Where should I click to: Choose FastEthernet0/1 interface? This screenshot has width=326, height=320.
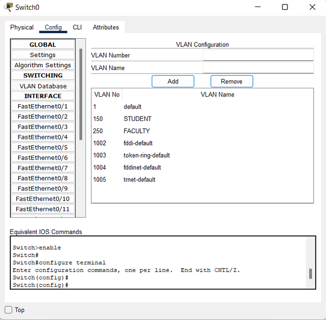click(x=42, y=106)
